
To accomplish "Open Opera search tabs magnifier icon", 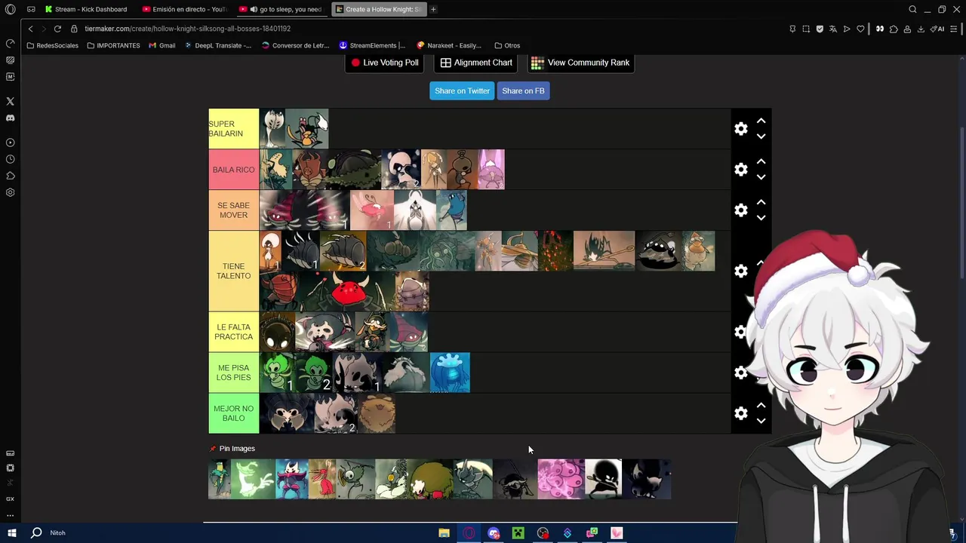I will tap(912, 9).
